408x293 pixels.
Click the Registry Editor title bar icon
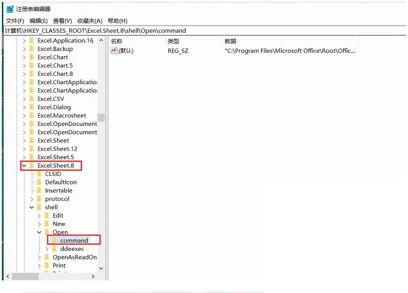10,9
